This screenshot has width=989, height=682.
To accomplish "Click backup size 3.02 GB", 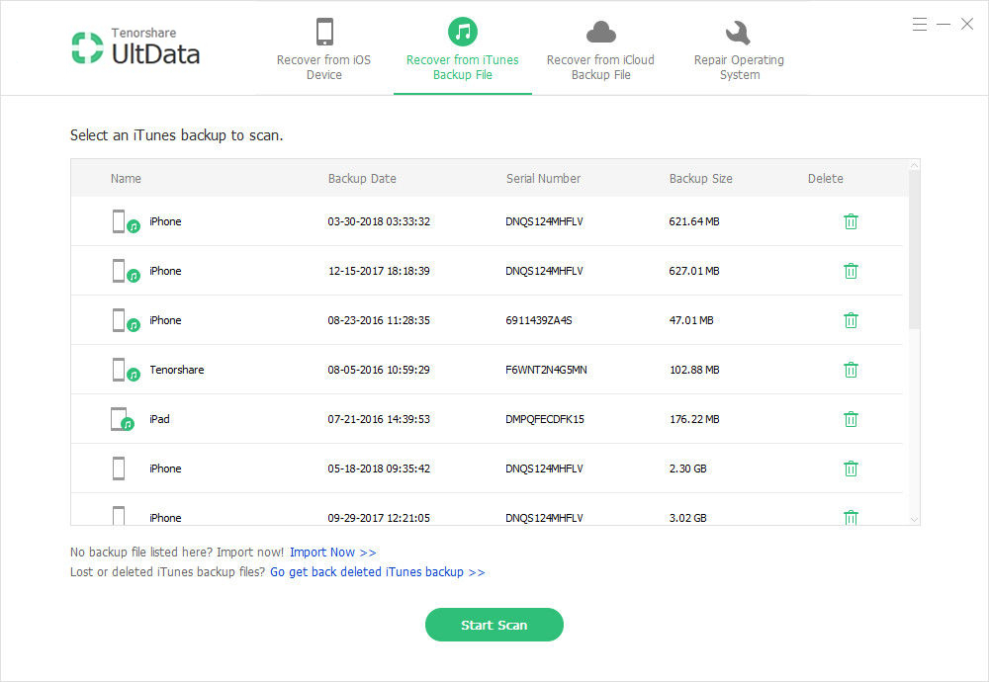I will pyautogui.click(x=687, y=518).
